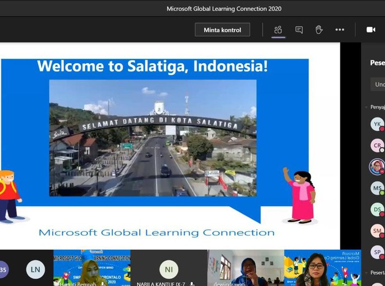This screenshot has width=385, height=286.
Task: Select the MS participant avatar
Action: tap(377, 188)
